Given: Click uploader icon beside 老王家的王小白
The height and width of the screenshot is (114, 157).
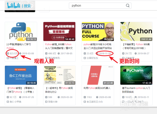Looking at the screenshot, I should 85,102.
